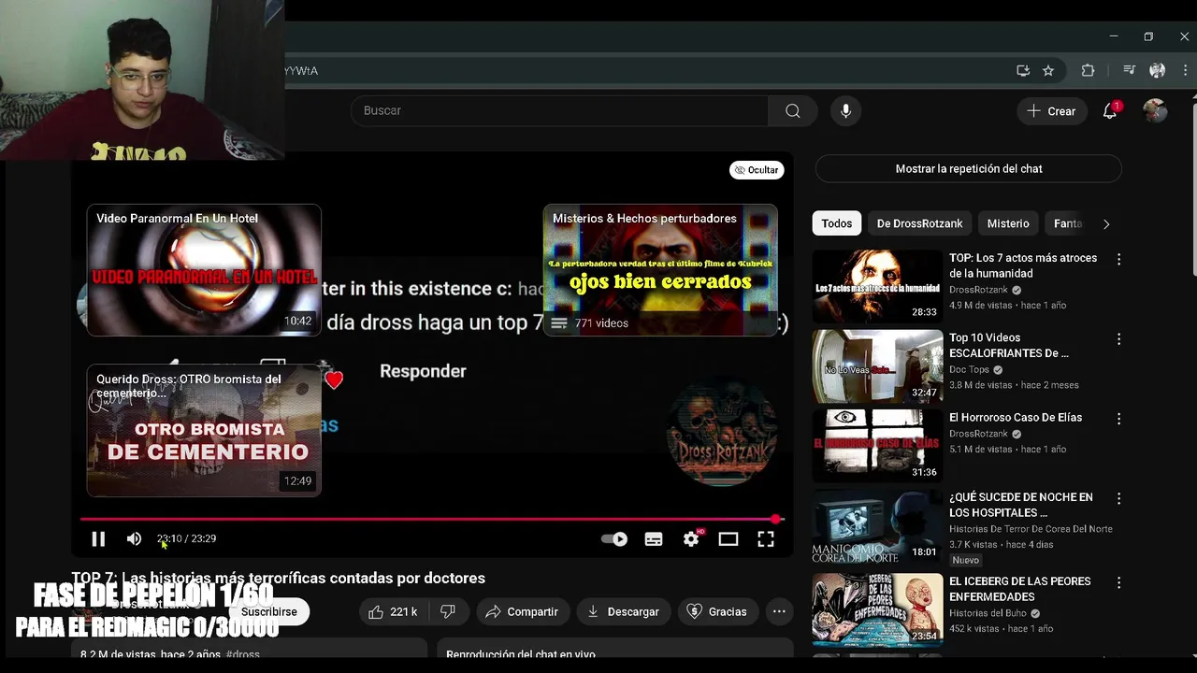Click the Compartir share button

click(522, 611)
